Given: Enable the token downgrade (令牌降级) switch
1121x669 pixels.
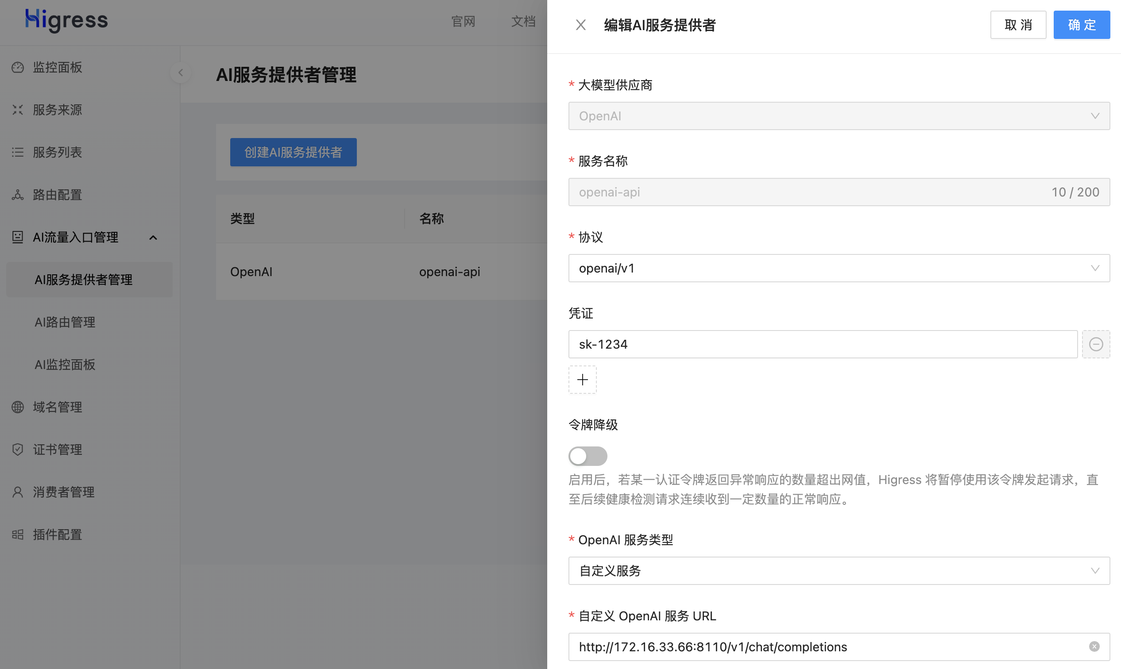Looking at the screenshot, I should 588,456.
